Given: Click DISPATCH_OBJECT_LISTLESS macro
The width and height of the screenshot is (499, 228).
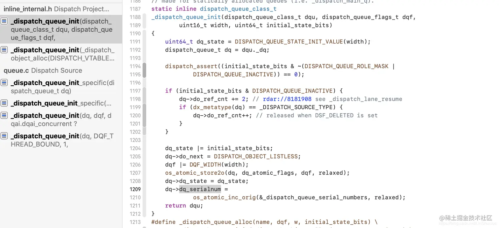Looking at the screenshot, I should [256, 156].
